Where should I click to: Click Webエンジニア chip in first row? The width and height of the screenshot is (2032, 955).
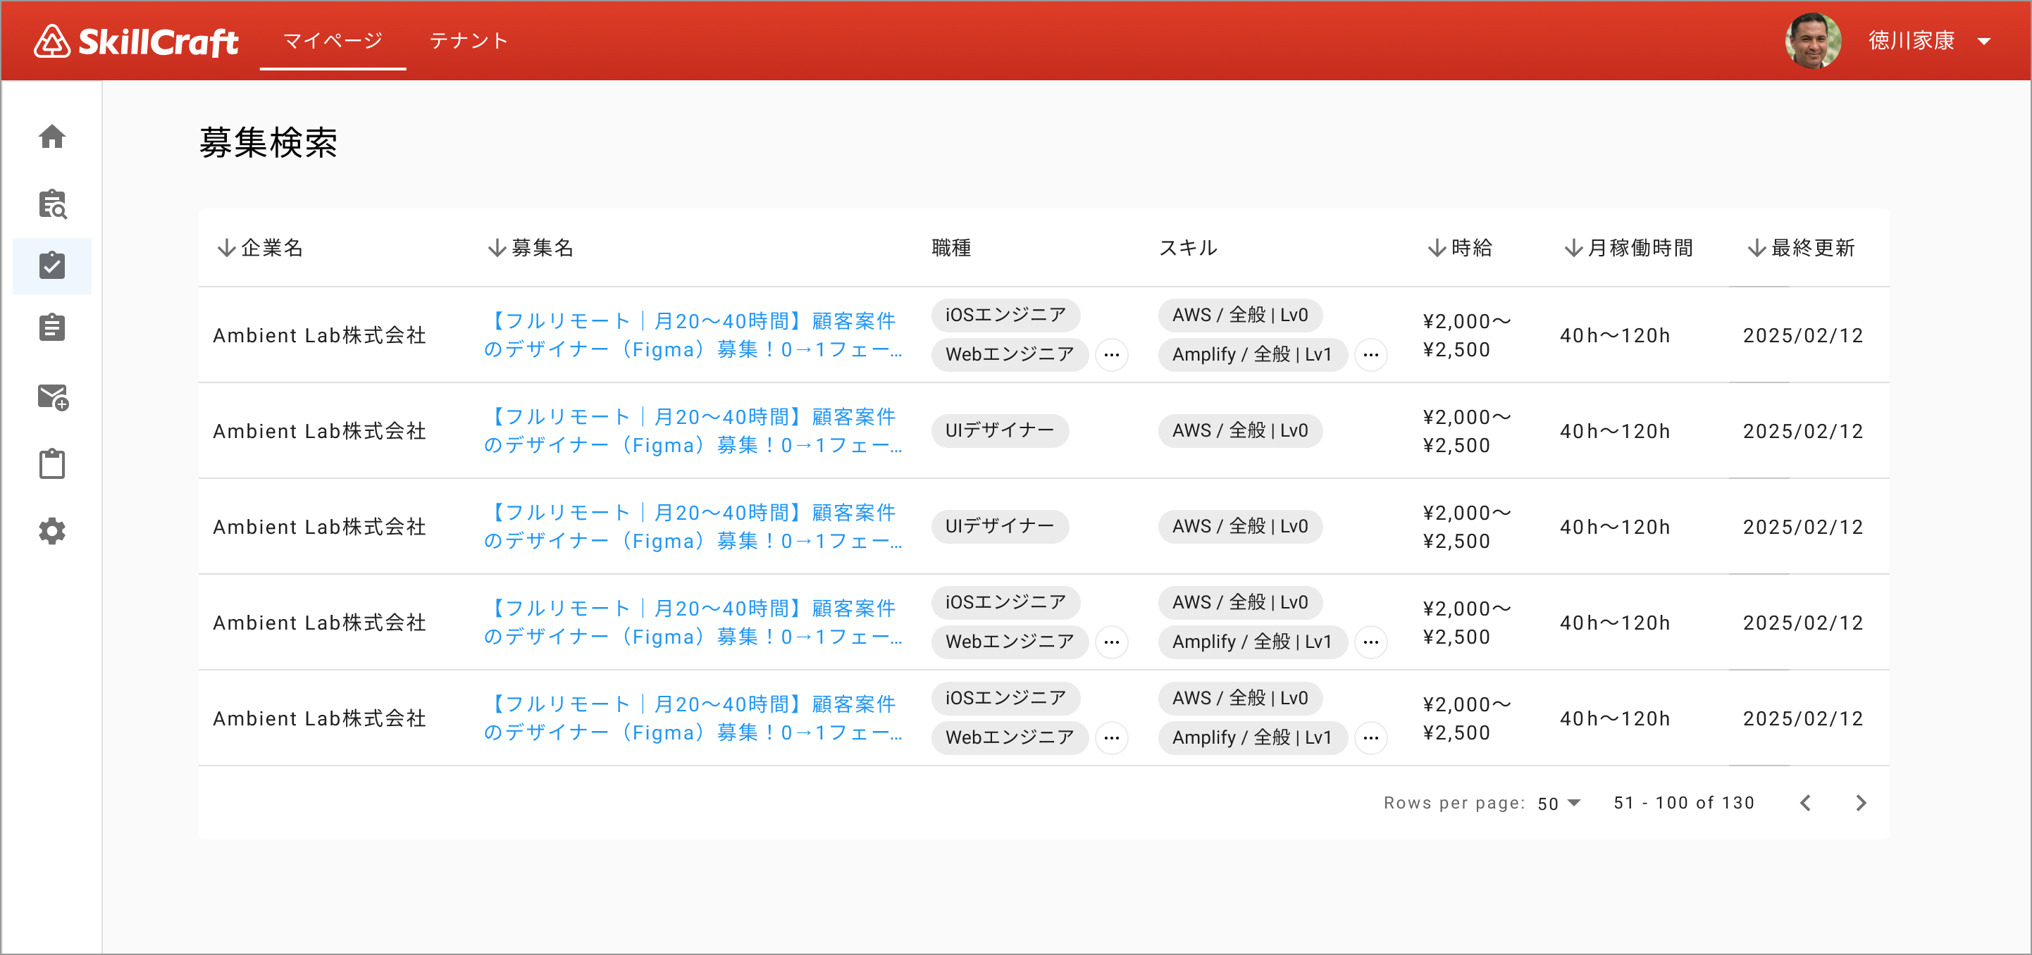(x=1010, y=355)
